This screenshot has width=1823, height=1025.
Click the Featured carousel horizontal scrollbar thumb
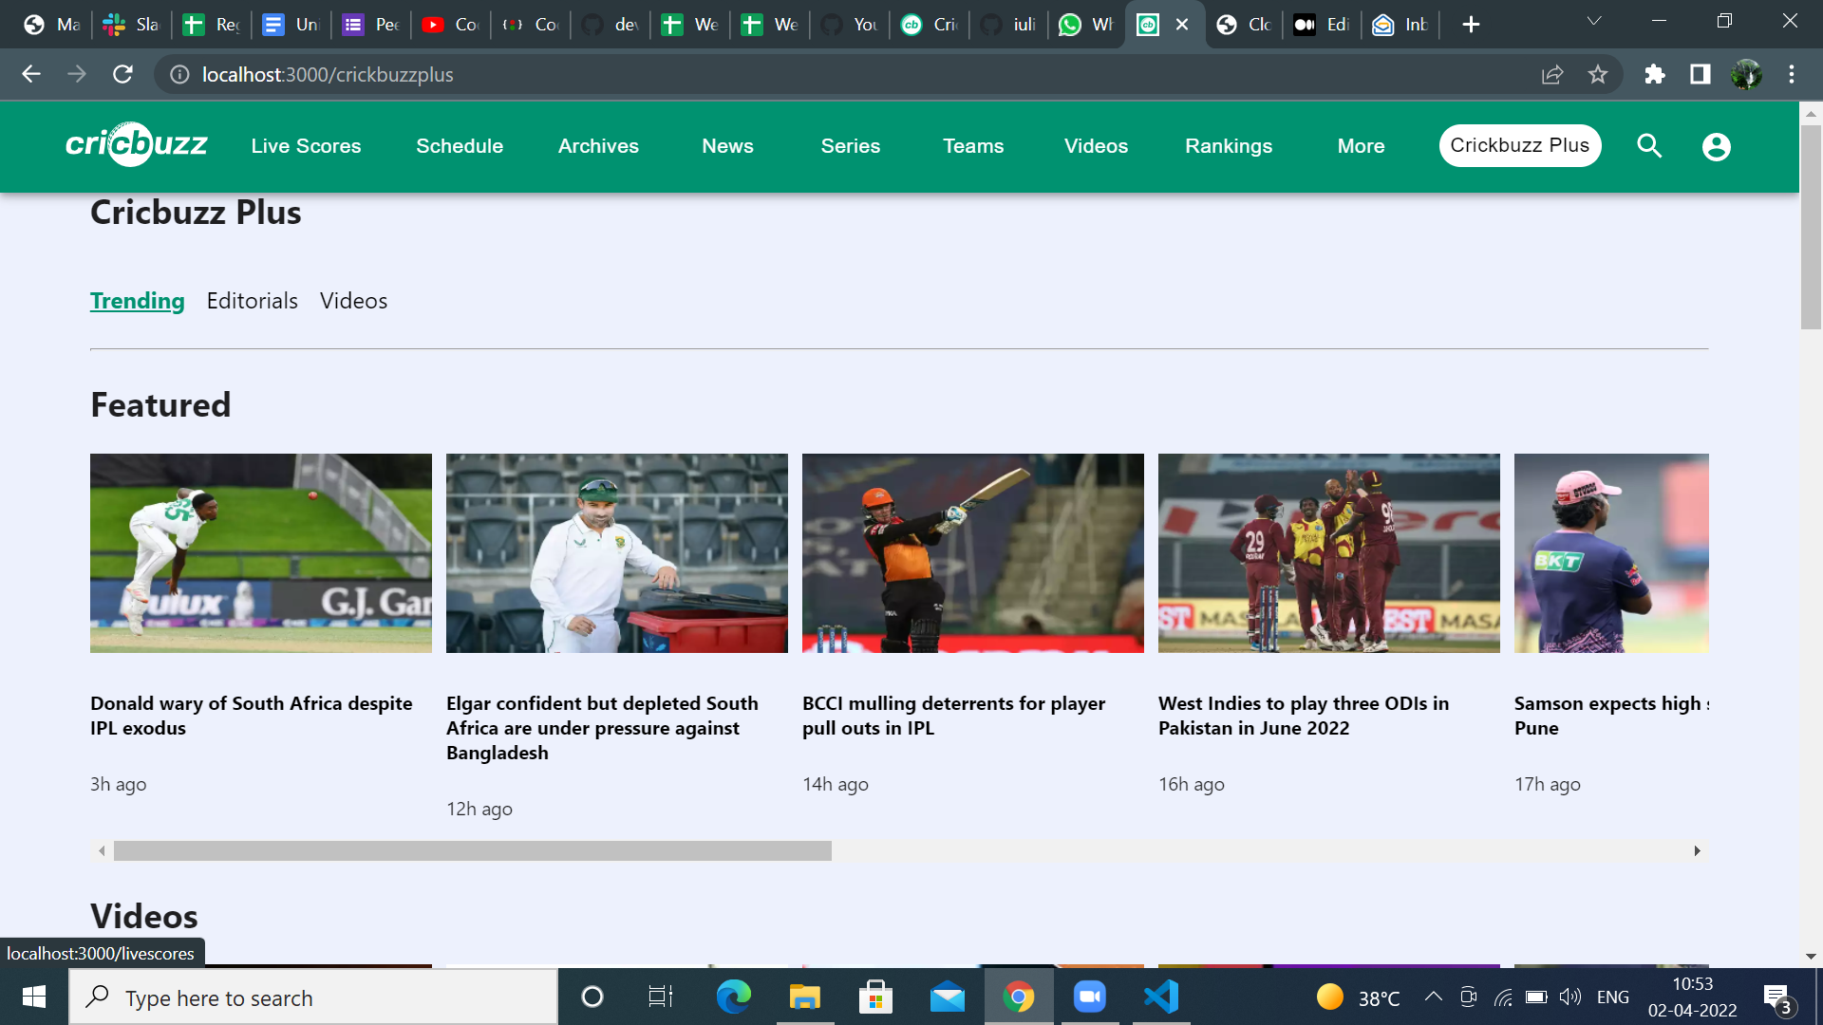[472, 850]
